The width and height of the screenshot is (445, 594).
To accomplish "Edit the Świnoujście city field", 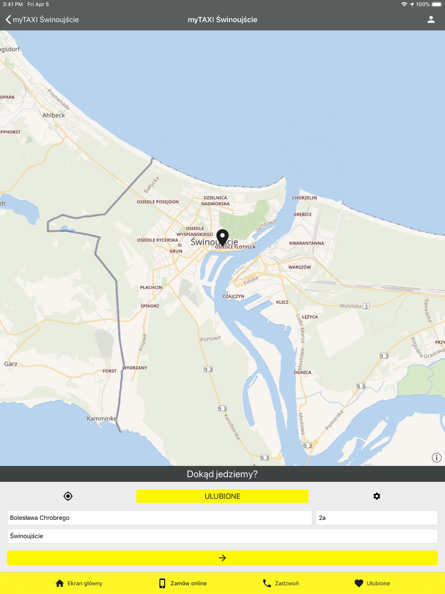I will coord(222,536).
